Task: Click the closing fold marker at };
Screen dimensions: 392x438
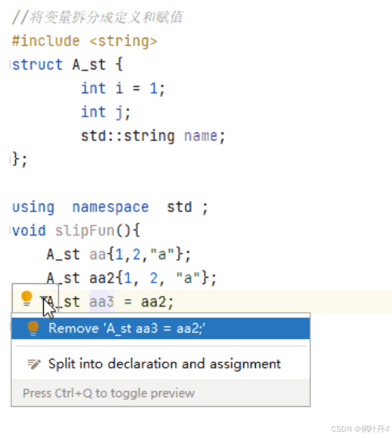Action: [10, 160]
